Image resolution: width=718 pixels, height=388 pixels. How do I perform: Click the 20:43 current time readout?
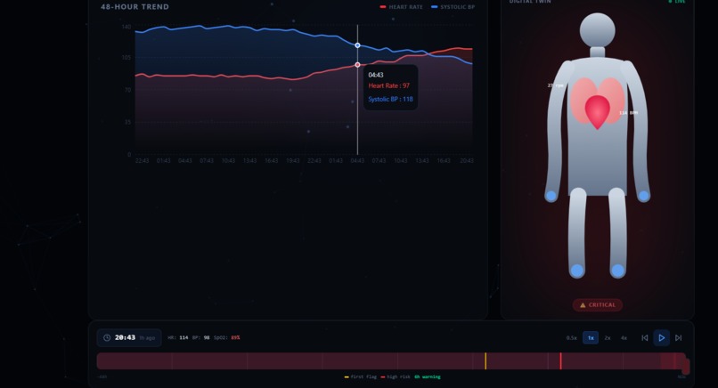(125, 337)
